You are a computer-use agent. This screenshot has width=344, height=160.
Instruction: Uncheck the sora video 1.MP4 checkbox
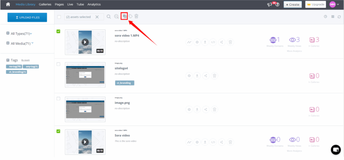click(58, 31)
